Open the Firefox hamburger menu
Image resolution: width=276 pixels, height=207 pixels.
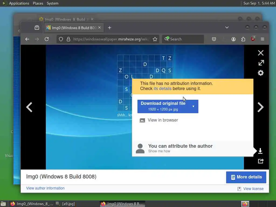coord(263,39)
